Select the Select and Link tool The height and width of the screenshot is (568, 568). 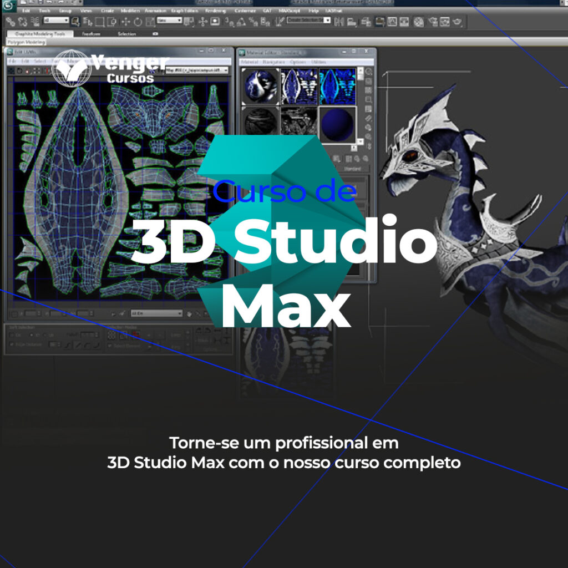tap(11, 22)
